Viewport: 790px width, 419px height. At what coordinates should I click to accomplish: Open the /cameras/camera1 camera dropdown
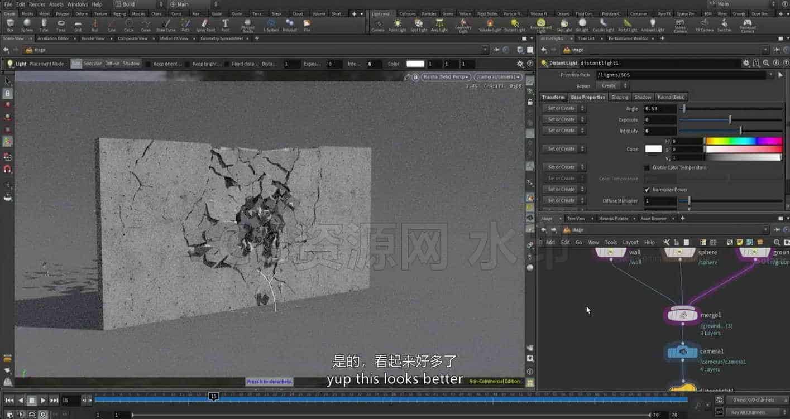pyautogui.click(x=498, y=77)
